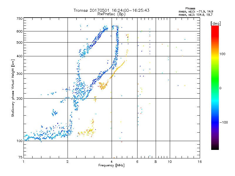Click the plot title 'Tromsø 20170501 16:24:00-16:25:43'
The height and width of the screenshot is (176, 235).
pos(111,10)
